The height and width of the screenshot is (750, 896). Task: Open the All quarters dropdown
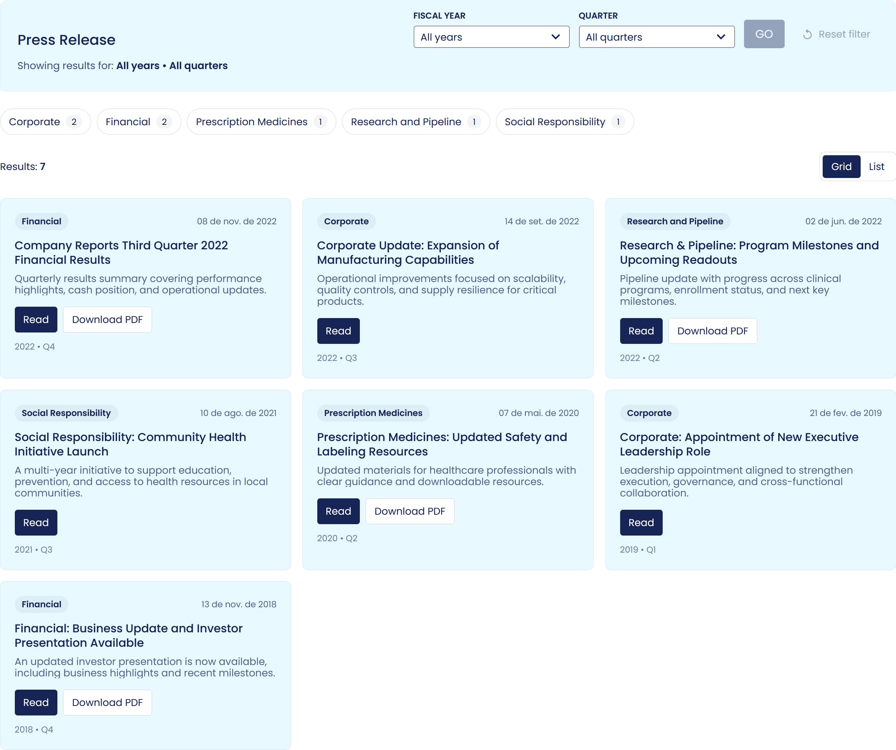(x=656, y=37)
